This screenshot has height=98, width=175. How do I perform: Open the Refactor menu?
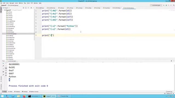(x=21, y=3)
